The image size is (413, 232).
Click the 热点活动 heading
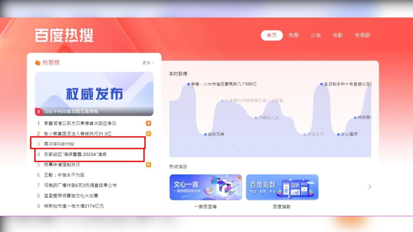178,167
